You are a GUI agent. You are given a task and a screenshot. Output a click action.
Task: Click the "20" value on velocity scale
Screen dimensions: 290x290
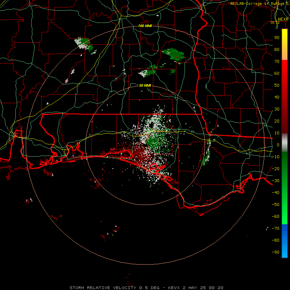coord(277,121)
